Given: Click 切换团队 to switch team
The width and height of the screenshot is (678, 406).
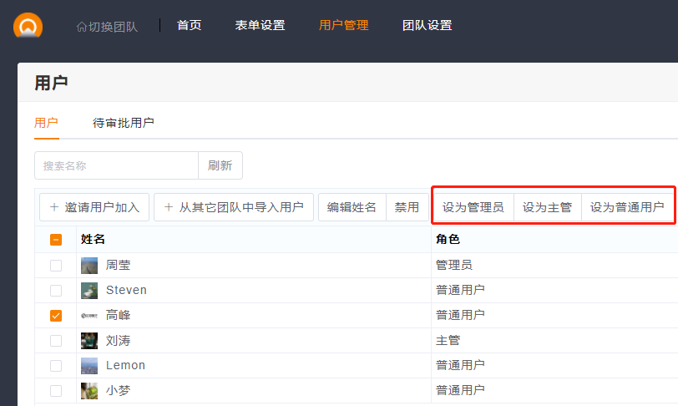Looking at the screenshot, I should click(107, 26).
